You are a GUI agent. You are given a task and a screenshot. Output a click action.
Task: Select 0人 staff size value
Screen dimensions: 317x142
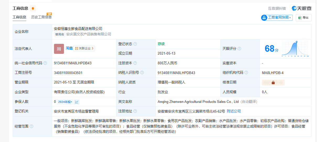[x=265, y=92]
